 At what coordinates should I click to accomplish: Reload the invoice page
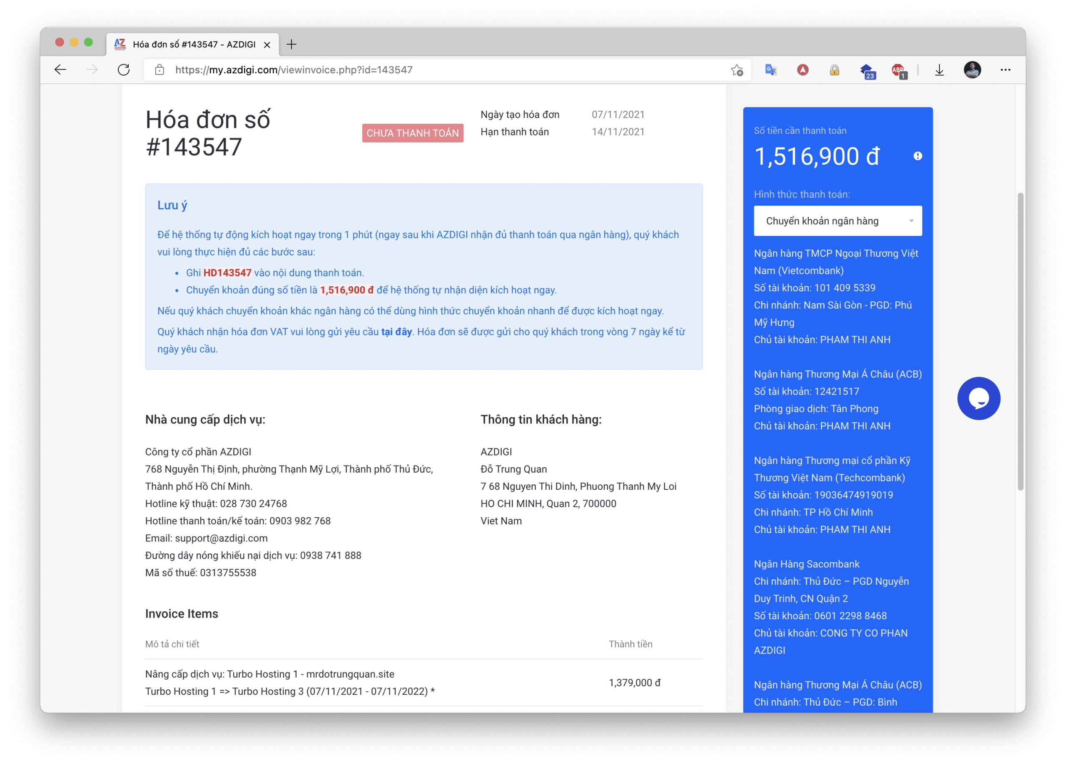point(124,70)
